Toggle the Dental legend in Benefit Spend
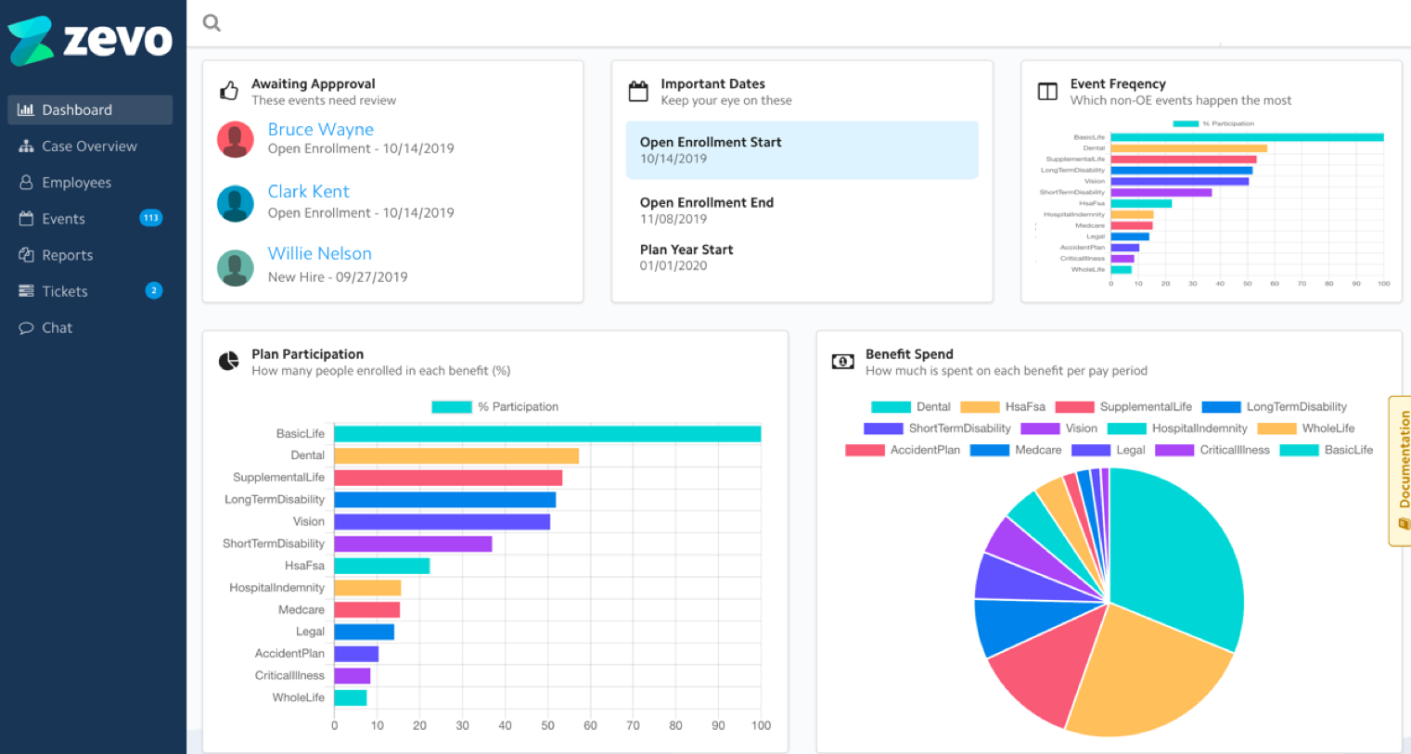This screenshot has height=754, width=1411. (x=911, y=407)
